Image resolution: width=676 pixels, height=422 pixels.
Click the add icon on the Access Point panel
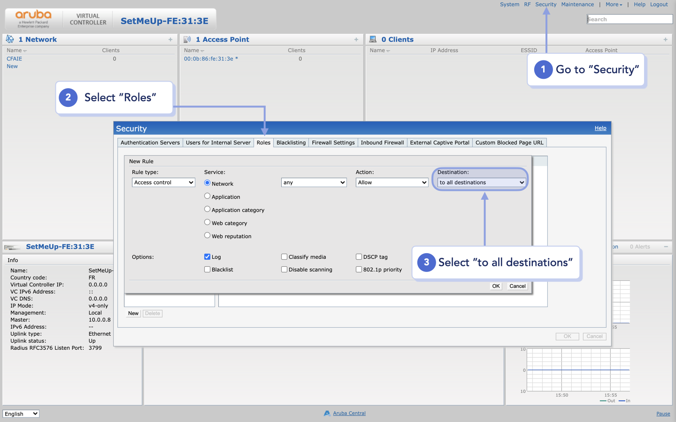(x=356, y=39)
